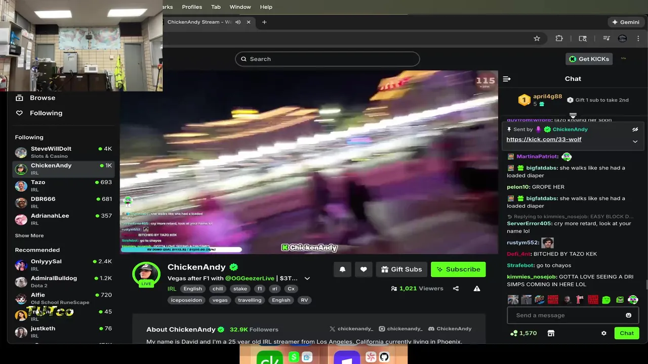The image size is (648, 364).
Task: Open Gemini in Chrome
Action: [x=626, y=22]
